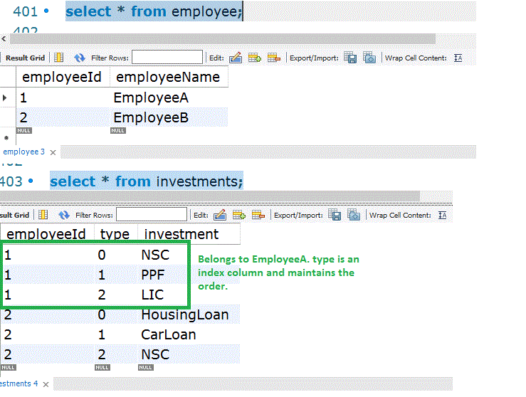
Task: Refresh employee result grid
Action: [80, 58]
